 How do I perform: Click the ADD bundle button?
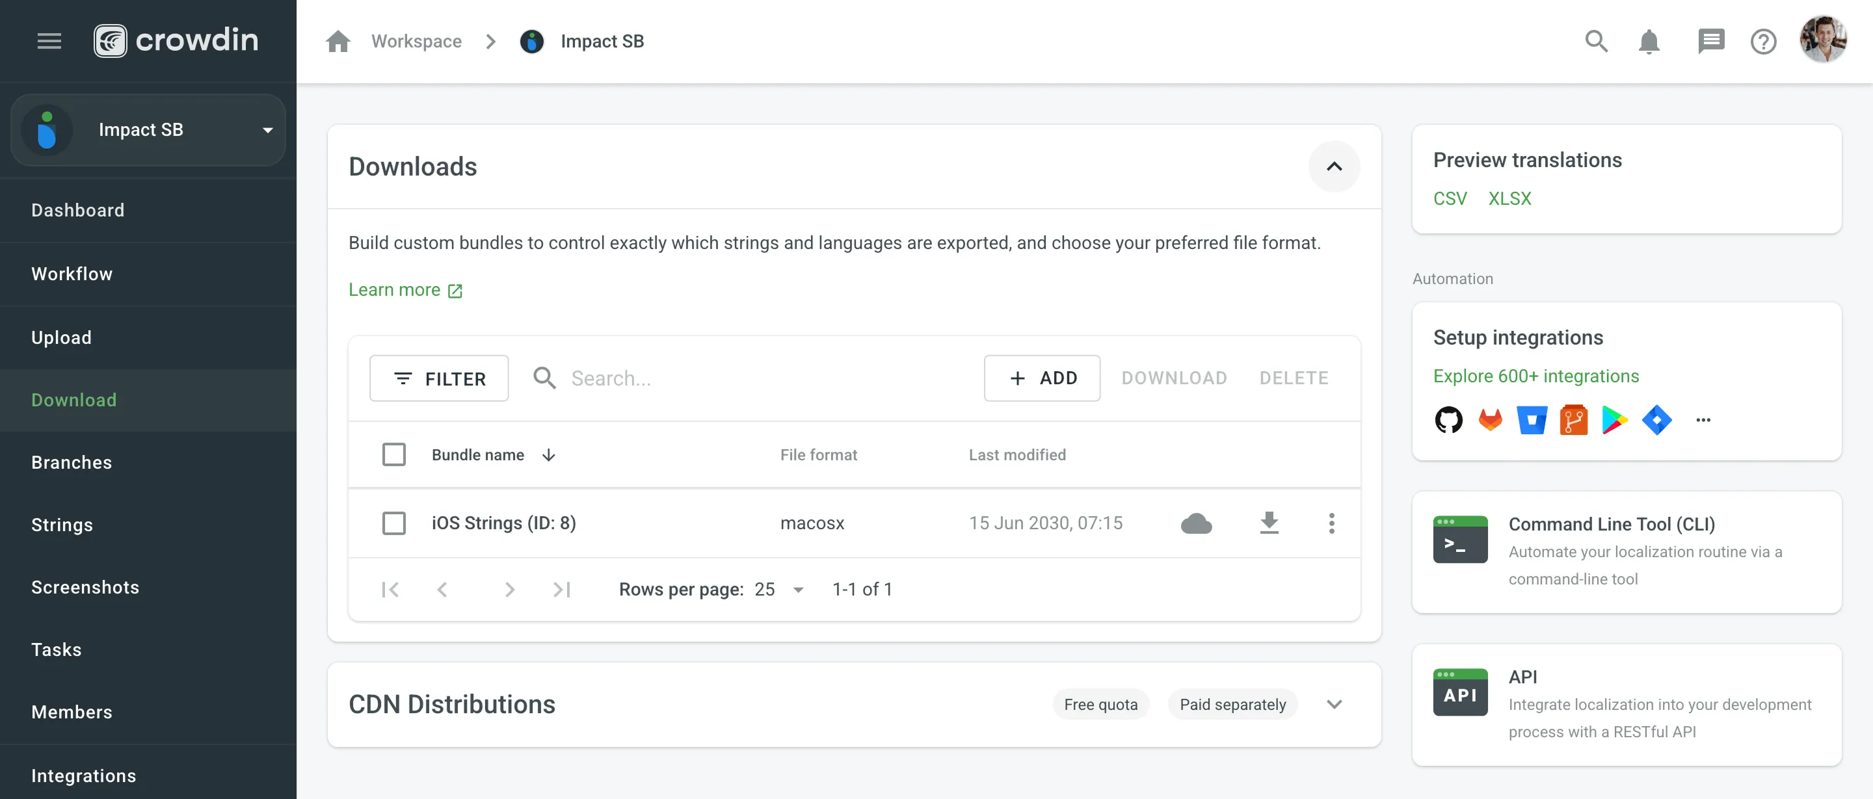point(1041,378)
